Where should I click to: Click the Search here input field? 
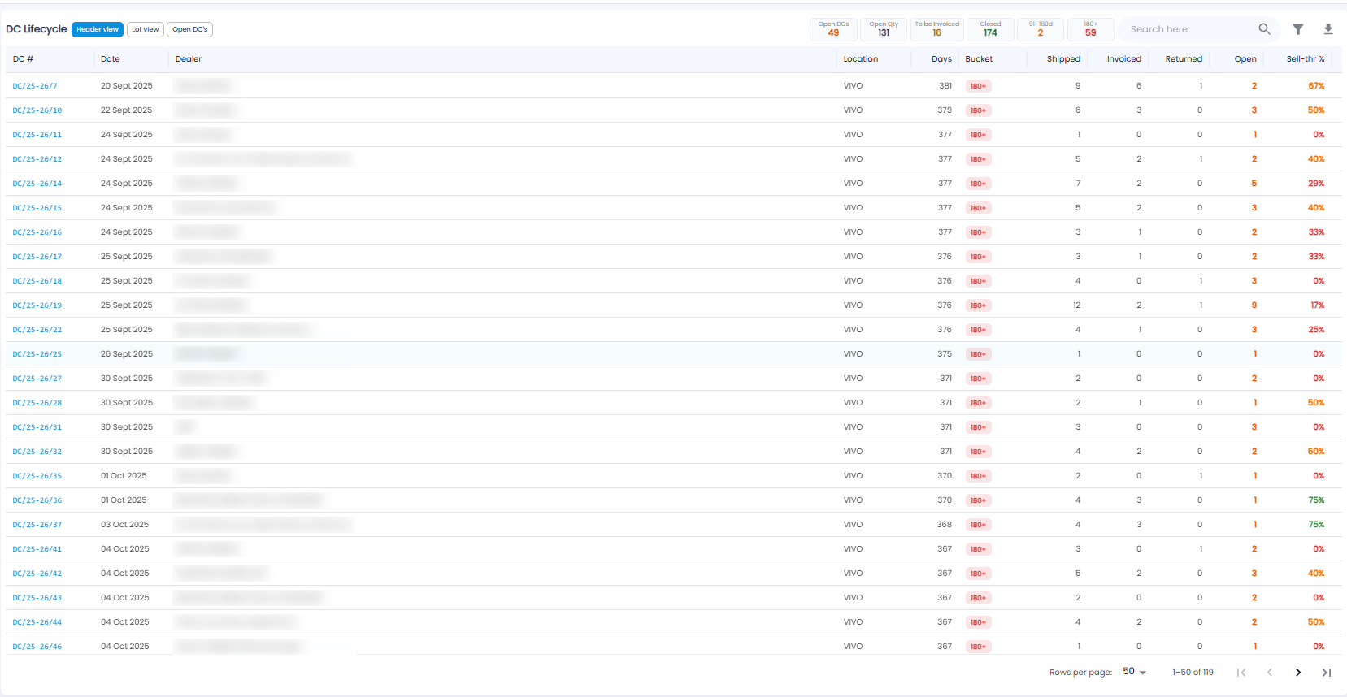click(x=1191, y=29)
